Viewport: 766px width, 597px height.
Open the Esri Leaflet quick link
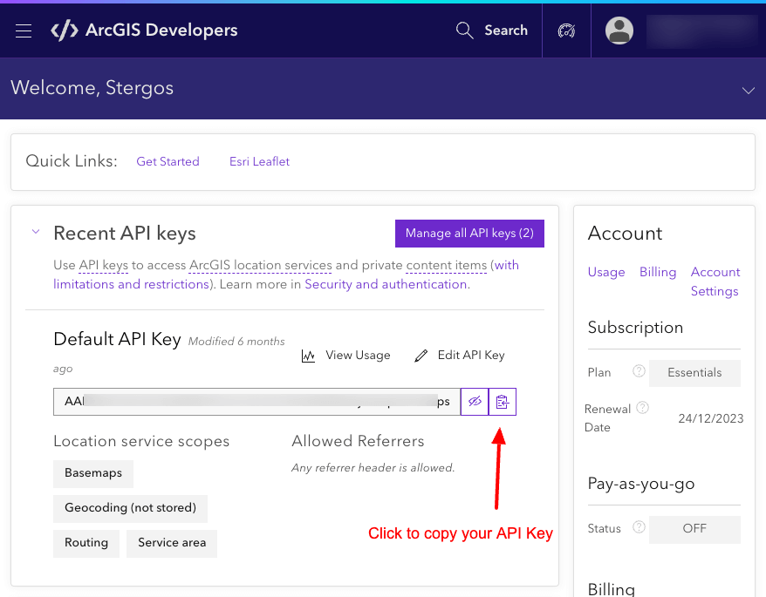pos(259,161)
